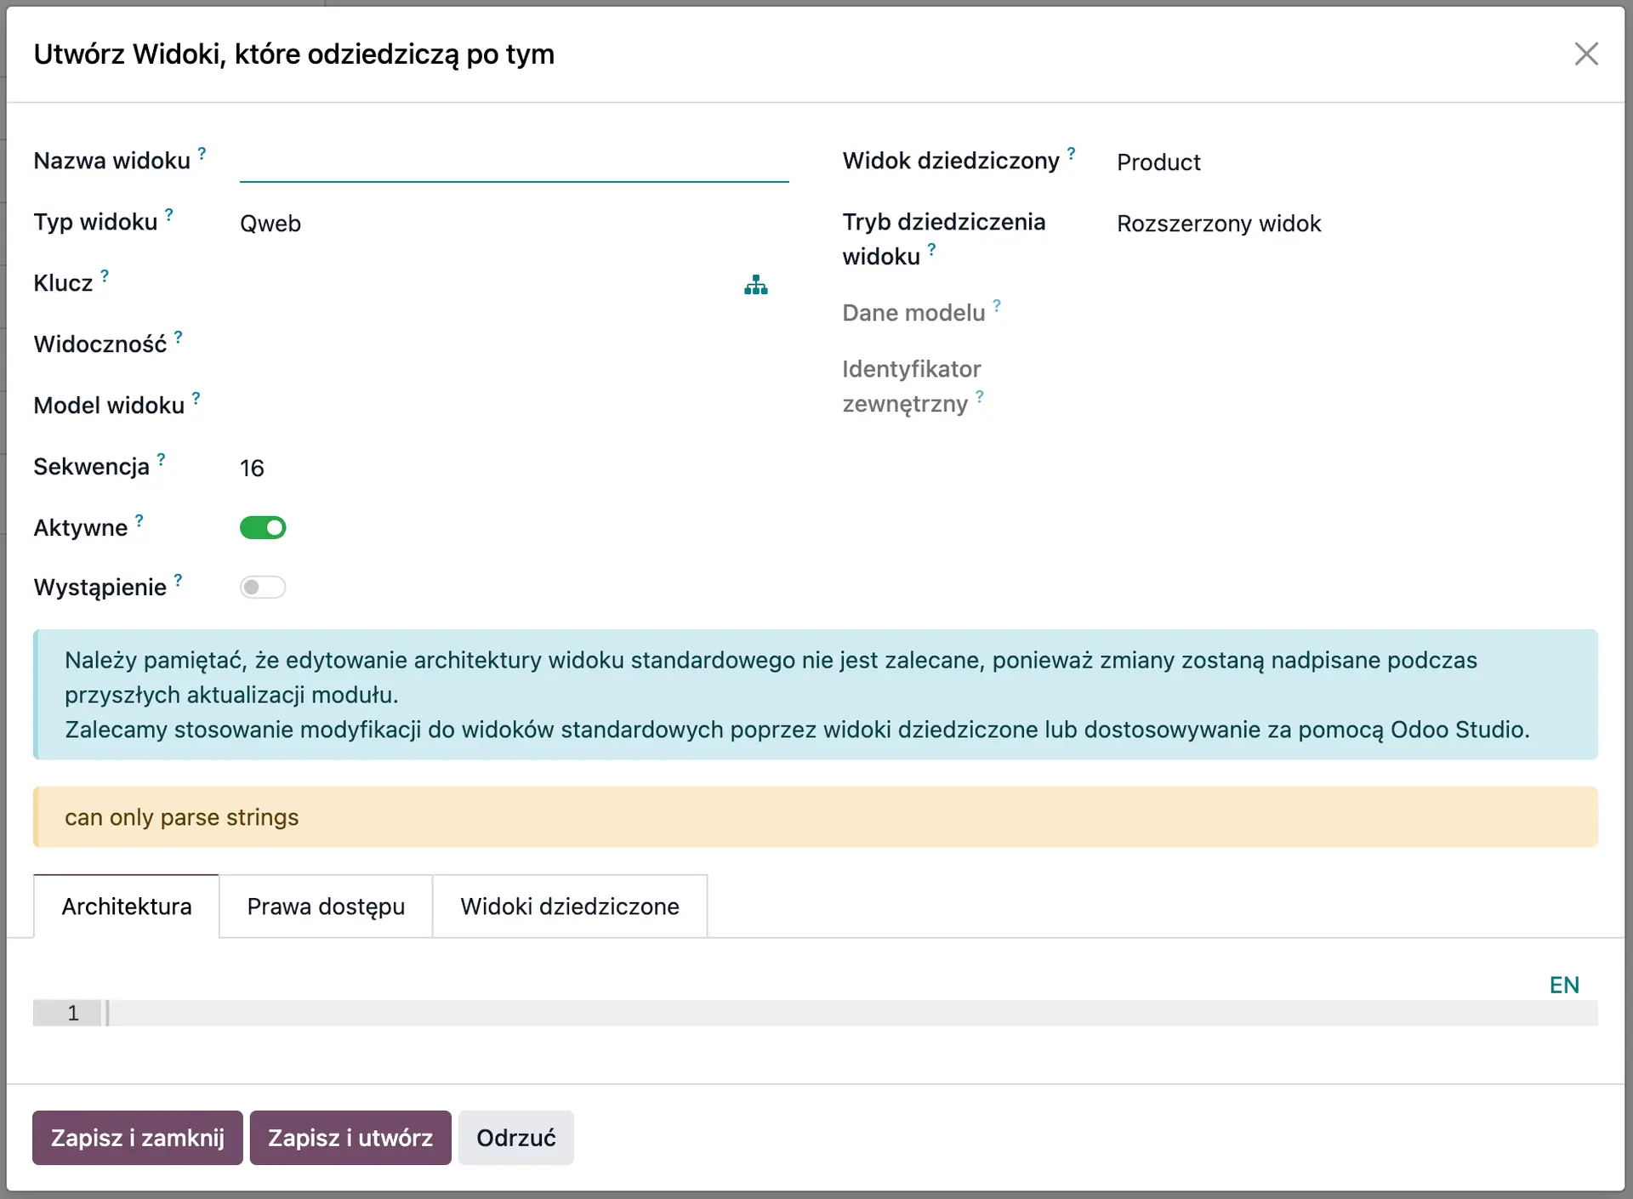Viewport: 1633px width, 1199px height.
Task: Click the help icon beside Typ widoku
Action: (169, 215)
